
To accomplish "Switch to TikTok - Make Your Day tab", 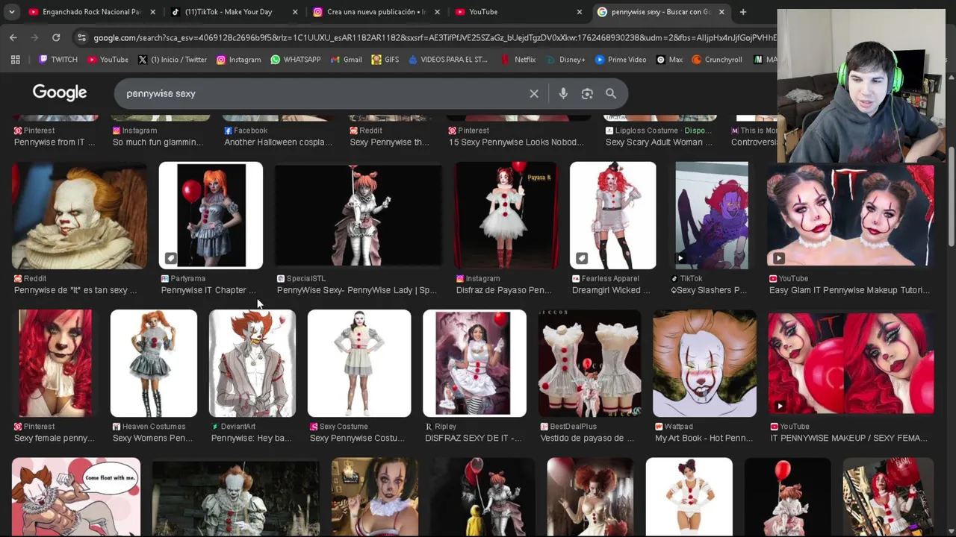I will coord(233,12).
